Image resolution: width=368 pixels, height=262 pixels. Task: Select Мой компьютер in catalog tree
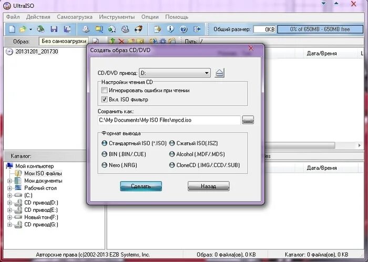pos(35,166)
